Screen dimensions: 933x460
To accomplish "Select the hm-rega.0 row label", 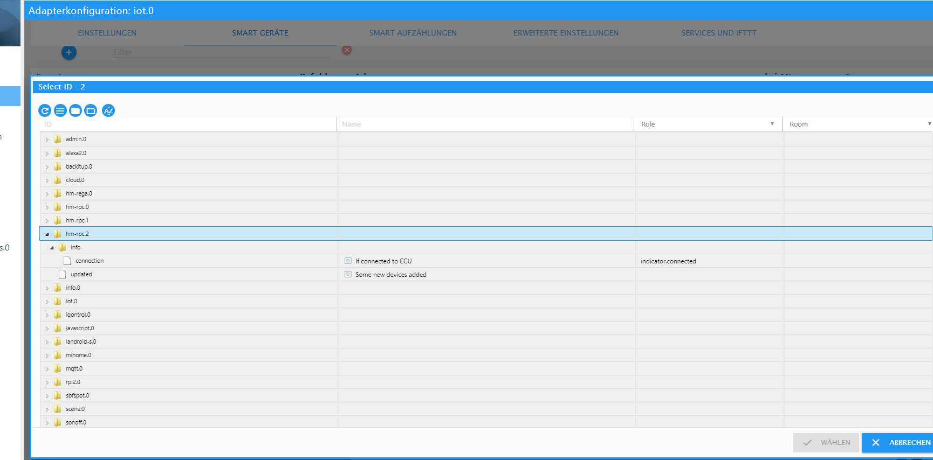I will tap(79, 193).
